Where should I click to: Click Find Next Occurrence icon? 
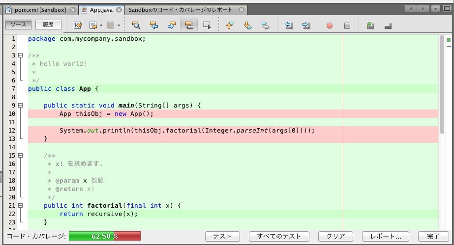tap(172, 25)
